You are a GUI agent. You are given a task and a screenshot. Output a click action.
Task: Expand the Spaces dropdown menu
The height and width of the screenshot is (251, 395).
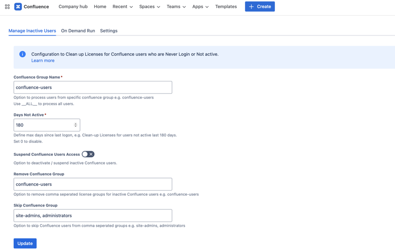tap(150, 7)
